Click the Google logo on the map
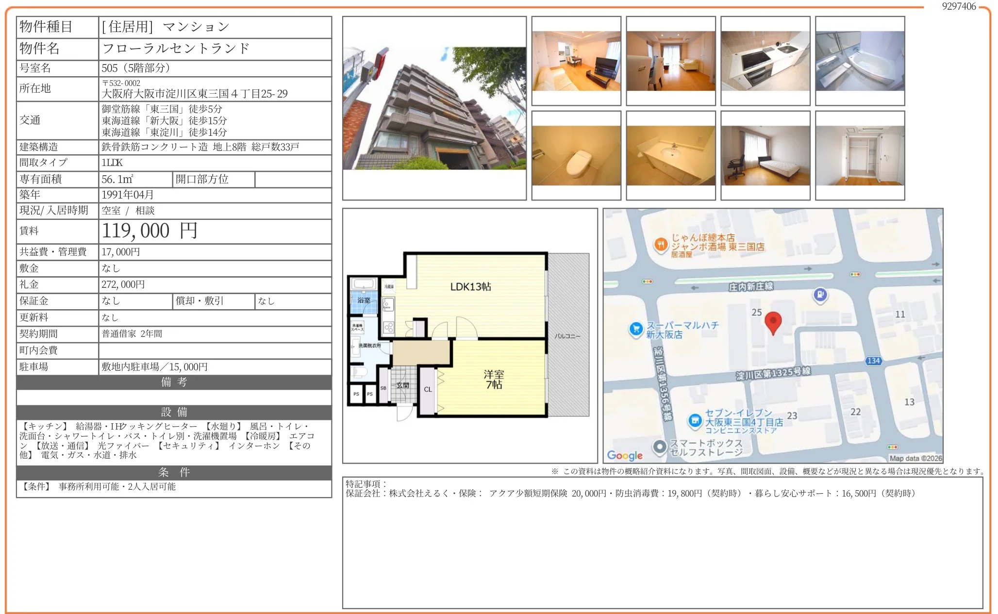The height and width of the screenshot is (614, 998). 624,455
